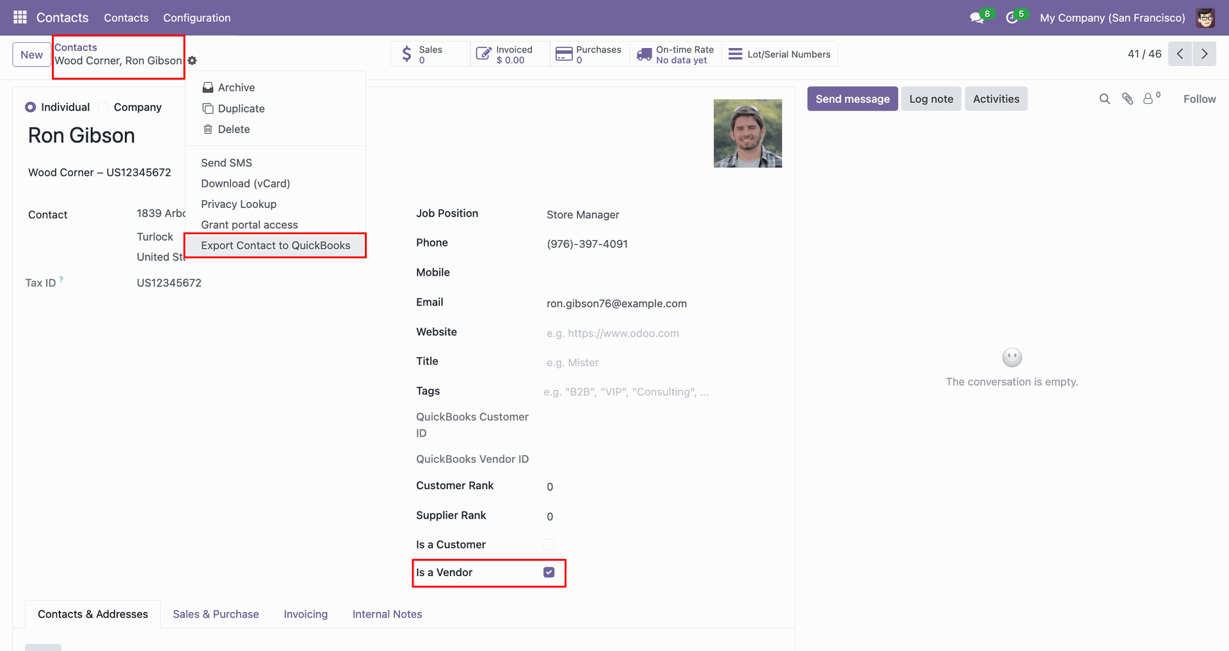Uncheck the Is a Vendor checkbox
Image resolution: width=1229 pixels, height=651 pixels.
click(x=549, y=572)
